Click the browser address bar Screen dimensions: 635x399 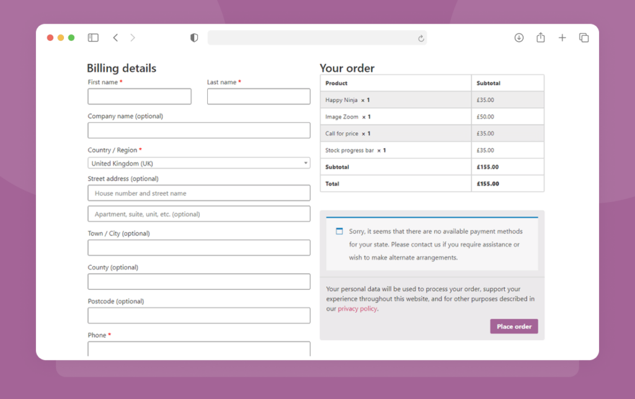pyautogui.click(x=310, y=38)
